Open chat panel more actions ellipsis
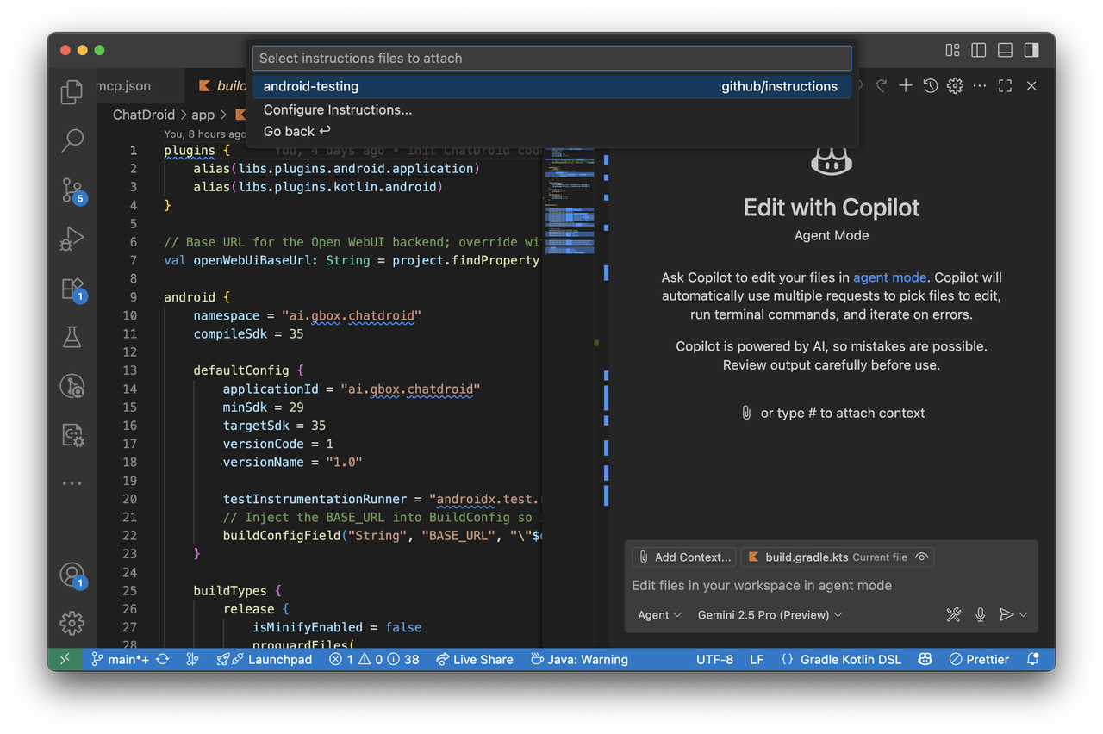The width and height of the screenshot is (1103, 734). [x=980, y=85]
